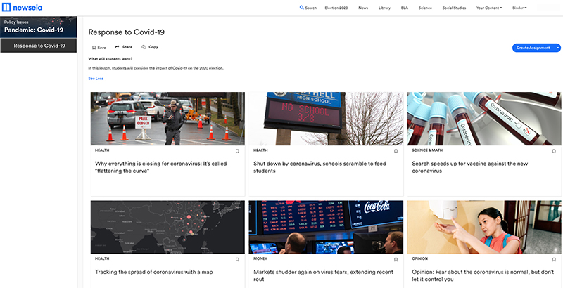Click the No School sign thumbnail

point(326,119)
